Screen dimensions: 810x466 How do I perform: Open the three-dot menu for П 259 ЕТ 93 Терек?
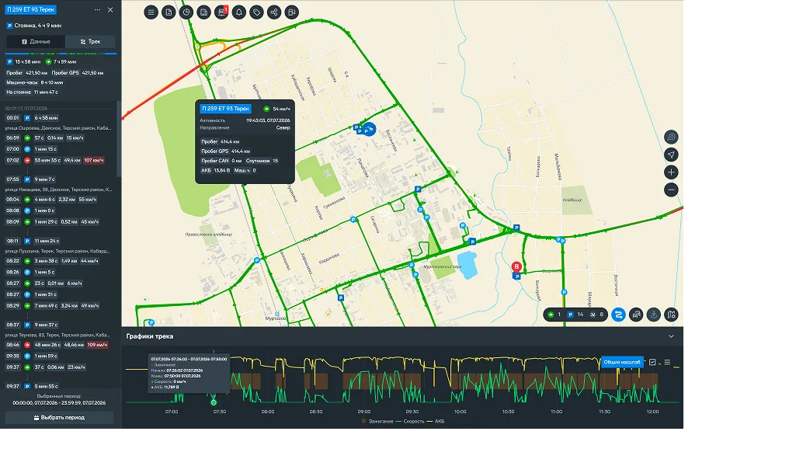pyautogui.click(x=98, y=10)
